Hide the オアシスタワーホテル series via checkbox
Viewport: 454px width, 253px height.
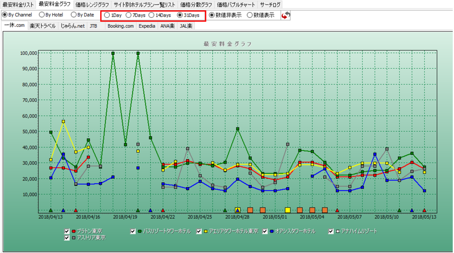pos(265,232)
